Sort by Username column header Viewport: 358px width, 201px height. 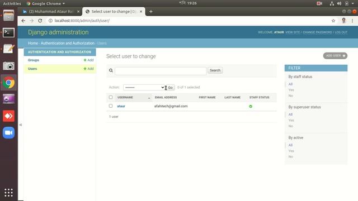[125, 97]
